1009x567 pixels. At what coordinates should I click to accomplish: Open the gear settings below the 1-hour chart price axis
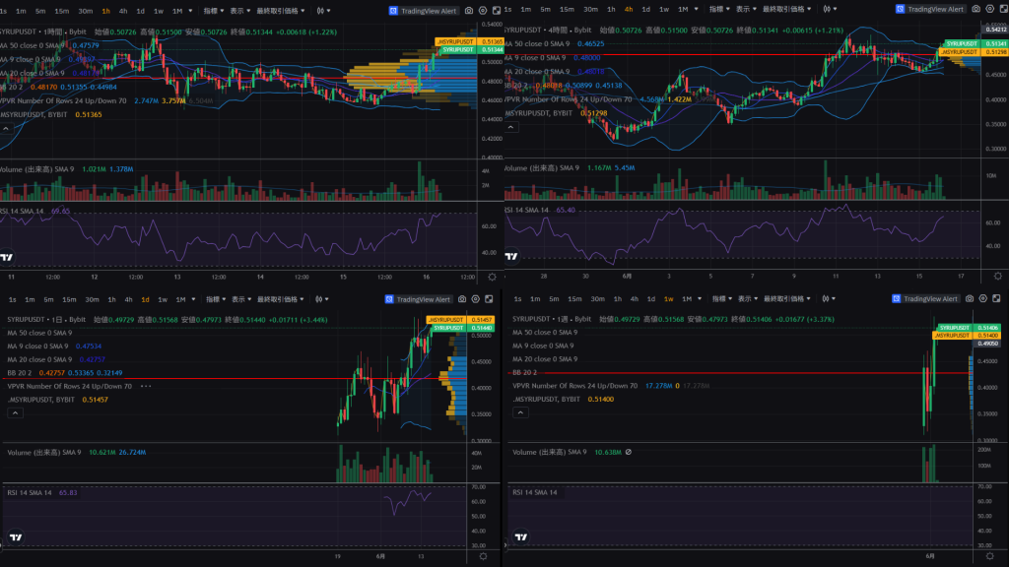492,277
